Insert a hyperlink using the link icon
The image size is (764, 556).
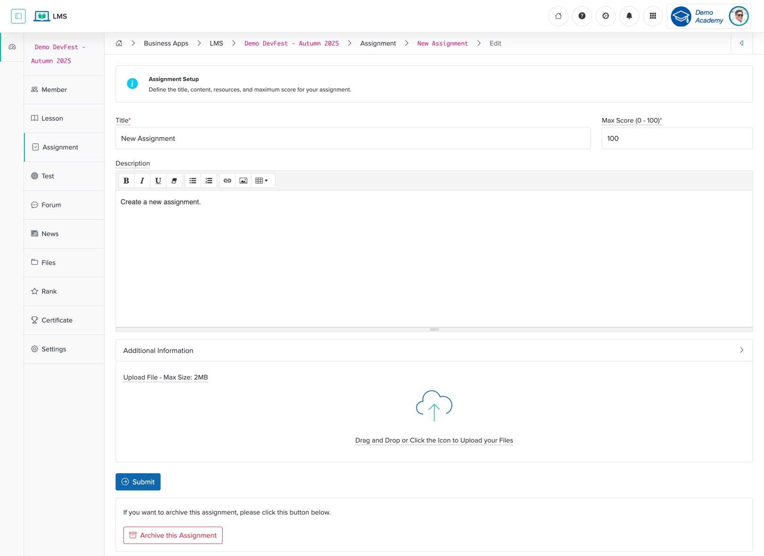point(227,180)
